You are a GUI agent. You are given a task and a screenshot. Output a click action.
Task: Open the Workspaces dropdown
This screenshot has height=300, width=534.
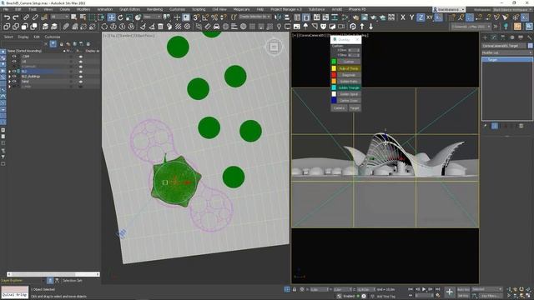(512, 10)
